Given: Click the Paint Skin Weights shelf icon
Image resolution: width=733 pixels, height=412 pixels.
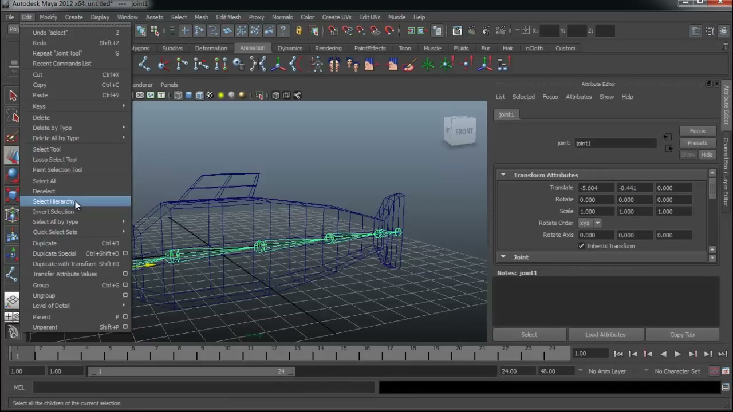Looking at the screenshot, I should [408, 65].
